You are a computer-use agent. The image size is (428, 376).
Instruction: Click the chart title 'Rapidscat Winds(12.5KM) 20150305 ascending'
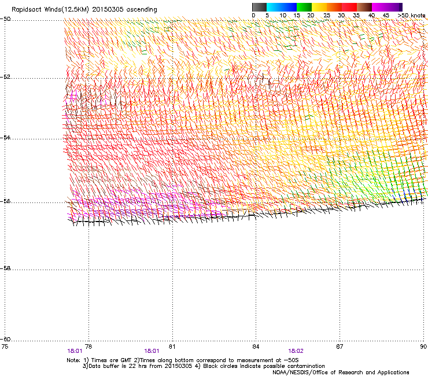(x=84, y=10)
